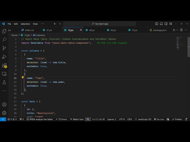
Task: Open the Testing flask icon
Action: pos(4,82)
